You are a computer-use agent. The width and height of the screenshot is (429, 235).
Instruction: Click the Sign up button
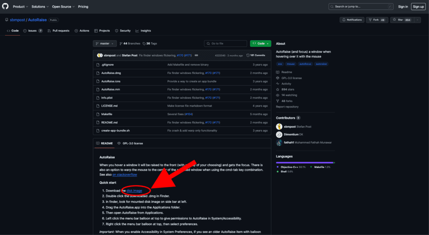point(419,7)
